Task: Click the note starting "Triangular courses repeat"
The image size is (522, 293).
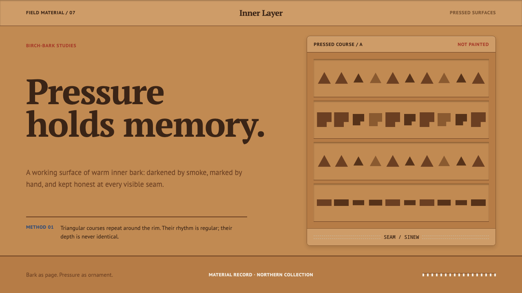Action: (146, 232)
